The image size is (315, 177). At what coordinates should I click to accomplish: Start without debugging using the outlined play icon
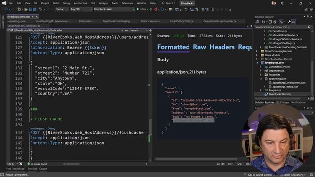click(151, 9)
